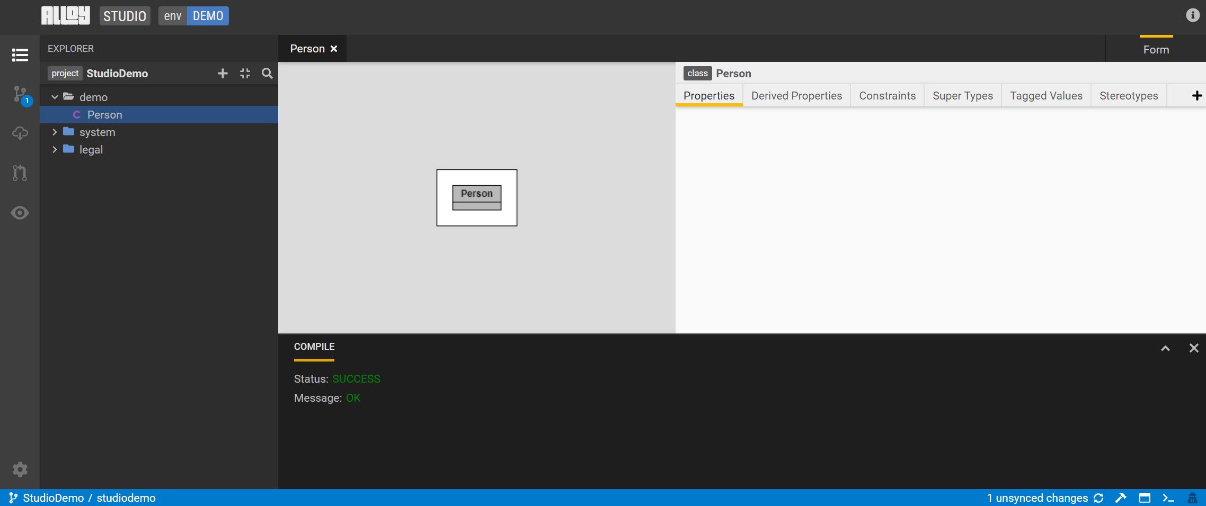
Task: Select the legal folder row
Action: point(159,149)
